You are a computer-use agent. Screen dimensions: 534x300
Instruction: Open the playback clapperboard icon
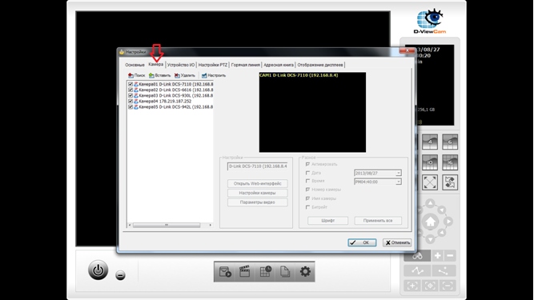244,271
